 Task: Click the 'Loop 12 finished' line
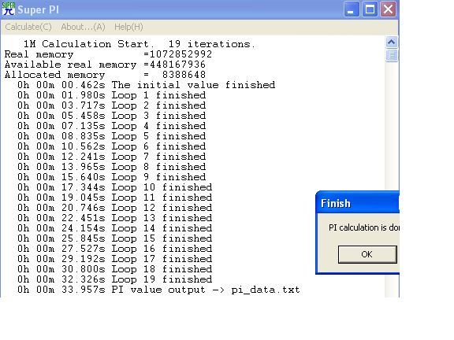click(114, 208)
